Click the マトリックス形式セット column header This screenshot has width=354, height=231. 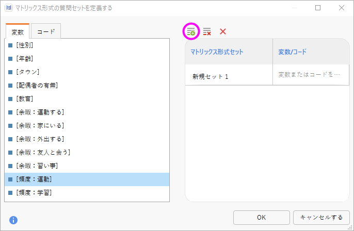(229, 52)
